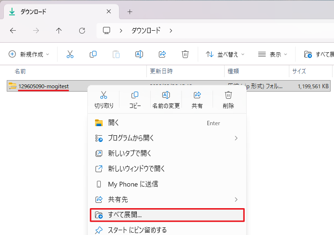Viewport: 334px width, 235px height.
Task: Select My Phone に送信 menu entry
Action: pyautogui.click(x=167, y=184)
